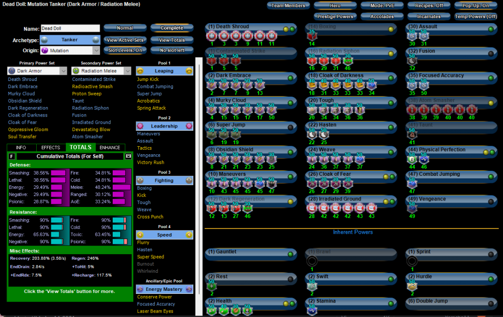This screenshot has height=317, width=503.
Task: Click first enhancement slot of Hasten
Action: click(x=312, y=135)
